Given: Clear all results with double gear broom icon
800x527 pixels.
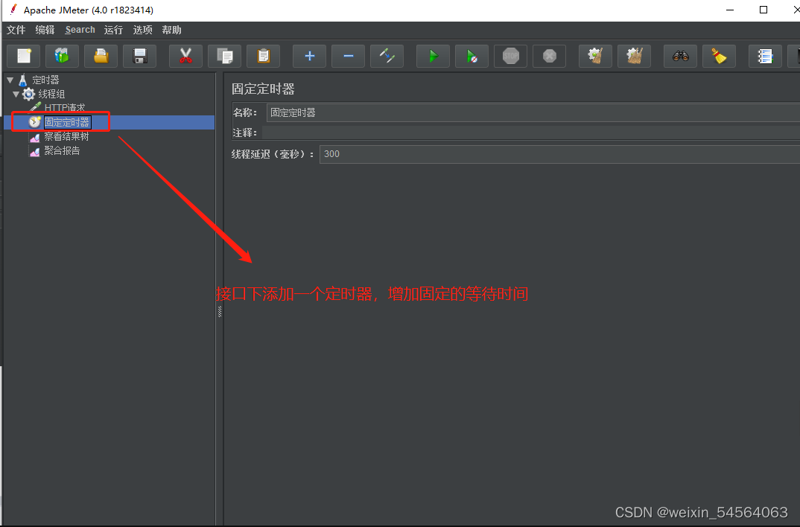Looking at the screenshot, I should coord(634,56).
